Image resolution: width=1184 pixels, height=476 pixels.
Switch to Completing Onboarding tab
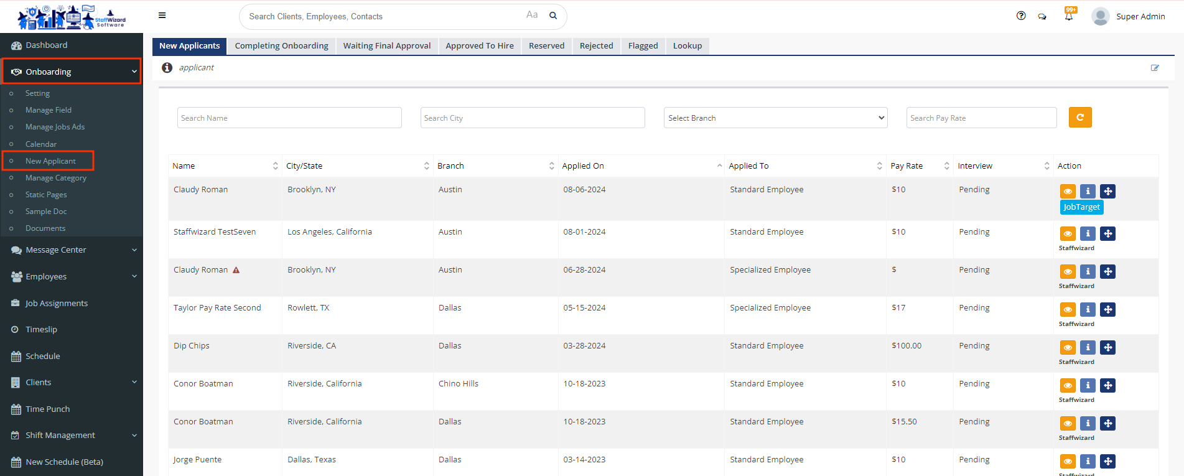coord(281,46)
